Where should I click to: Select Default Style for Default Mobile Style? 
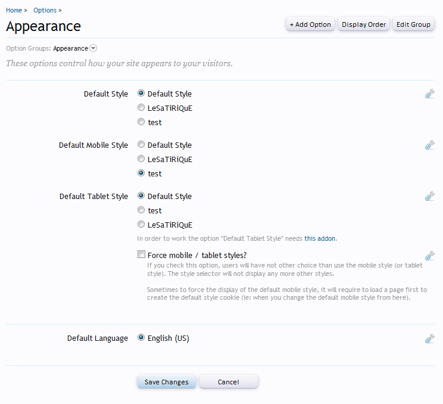point(141,145)
